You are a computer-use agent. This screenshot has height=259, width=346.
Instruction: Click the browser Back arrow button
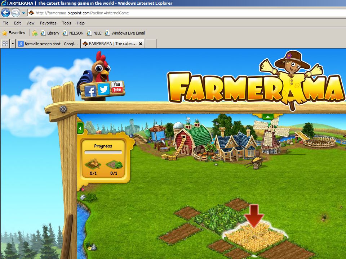(6, 13)
